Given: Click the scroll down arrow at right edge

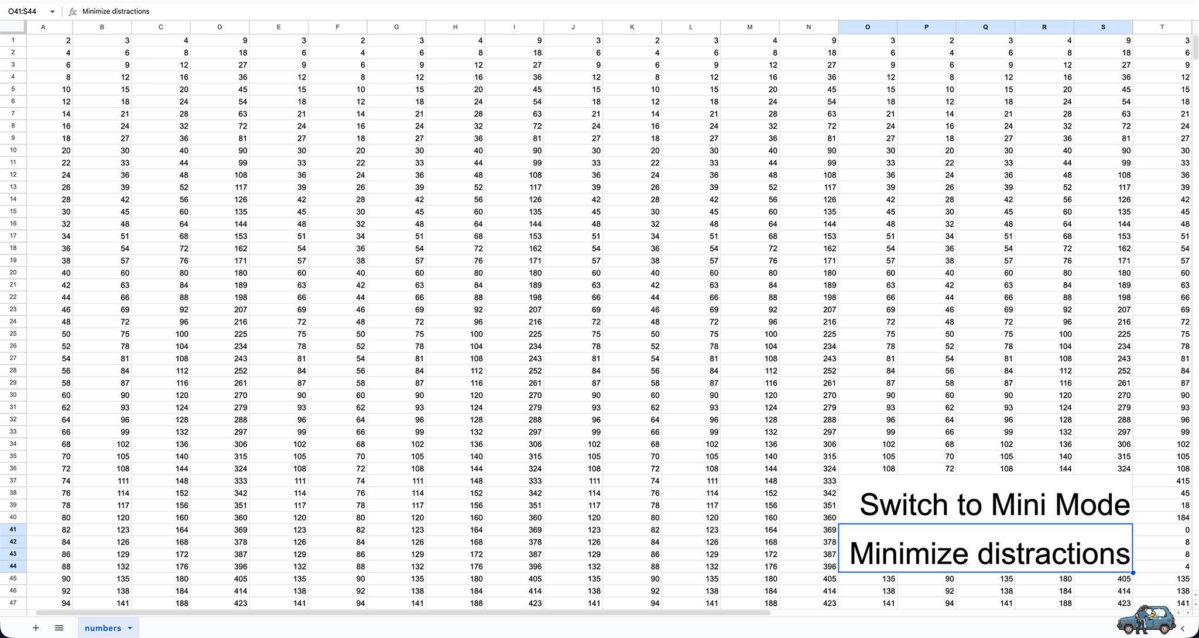Looking at the screenshot, I should tap(1195, 604).
